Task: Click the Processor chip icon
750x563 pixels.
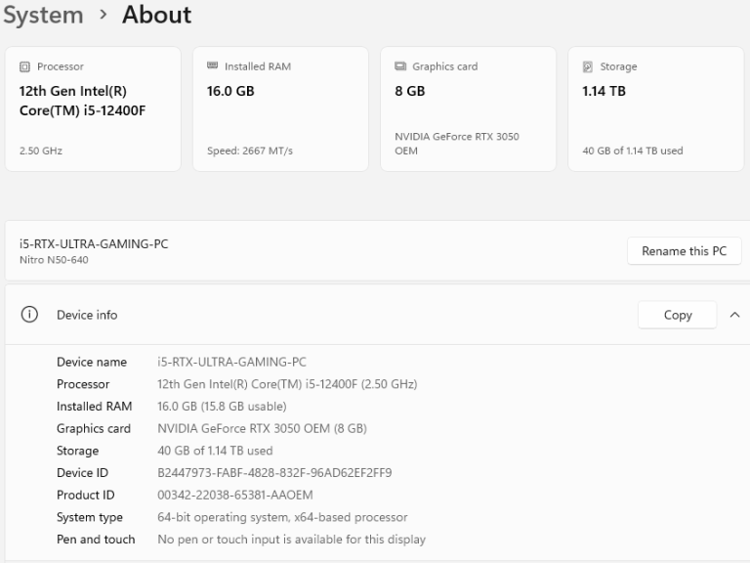Action: (x=24, y=66)
